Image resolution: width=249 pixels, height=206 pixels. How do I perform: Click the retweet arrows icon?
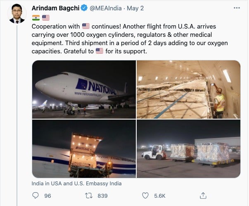coord(89,196)
